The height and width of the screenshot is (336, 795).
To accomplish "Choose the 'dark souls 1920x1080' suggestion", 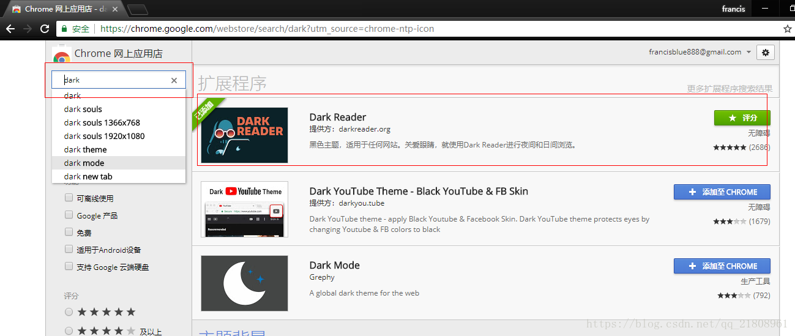I will pyautogui.click(x=118, y=136).
